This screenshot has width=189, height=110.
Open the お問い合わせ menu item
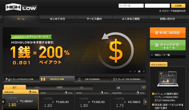167,19
